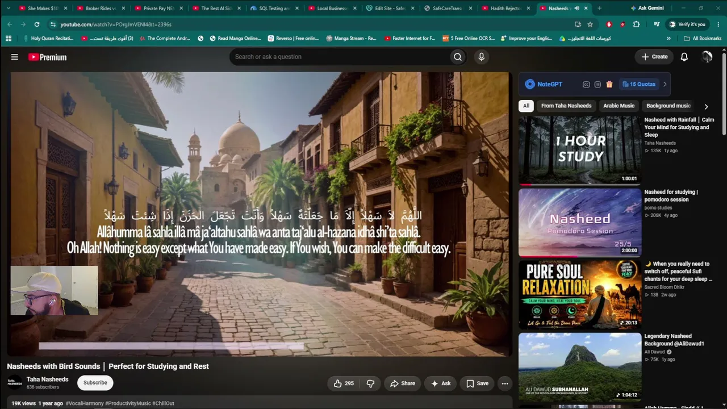Image resolution: width=727 pixels, height=409 pixels.
Task: Select the All filter chip
Action: [526, 106]
